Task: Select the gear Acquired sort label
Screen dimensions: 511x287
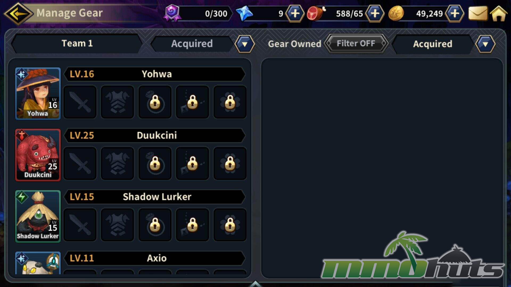Action: 433,44
